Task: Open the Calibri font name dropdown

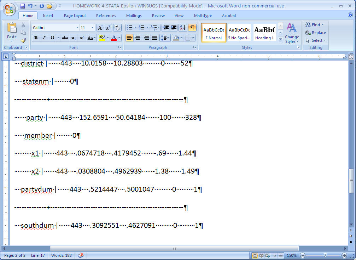Action: (x=77, y=28)
